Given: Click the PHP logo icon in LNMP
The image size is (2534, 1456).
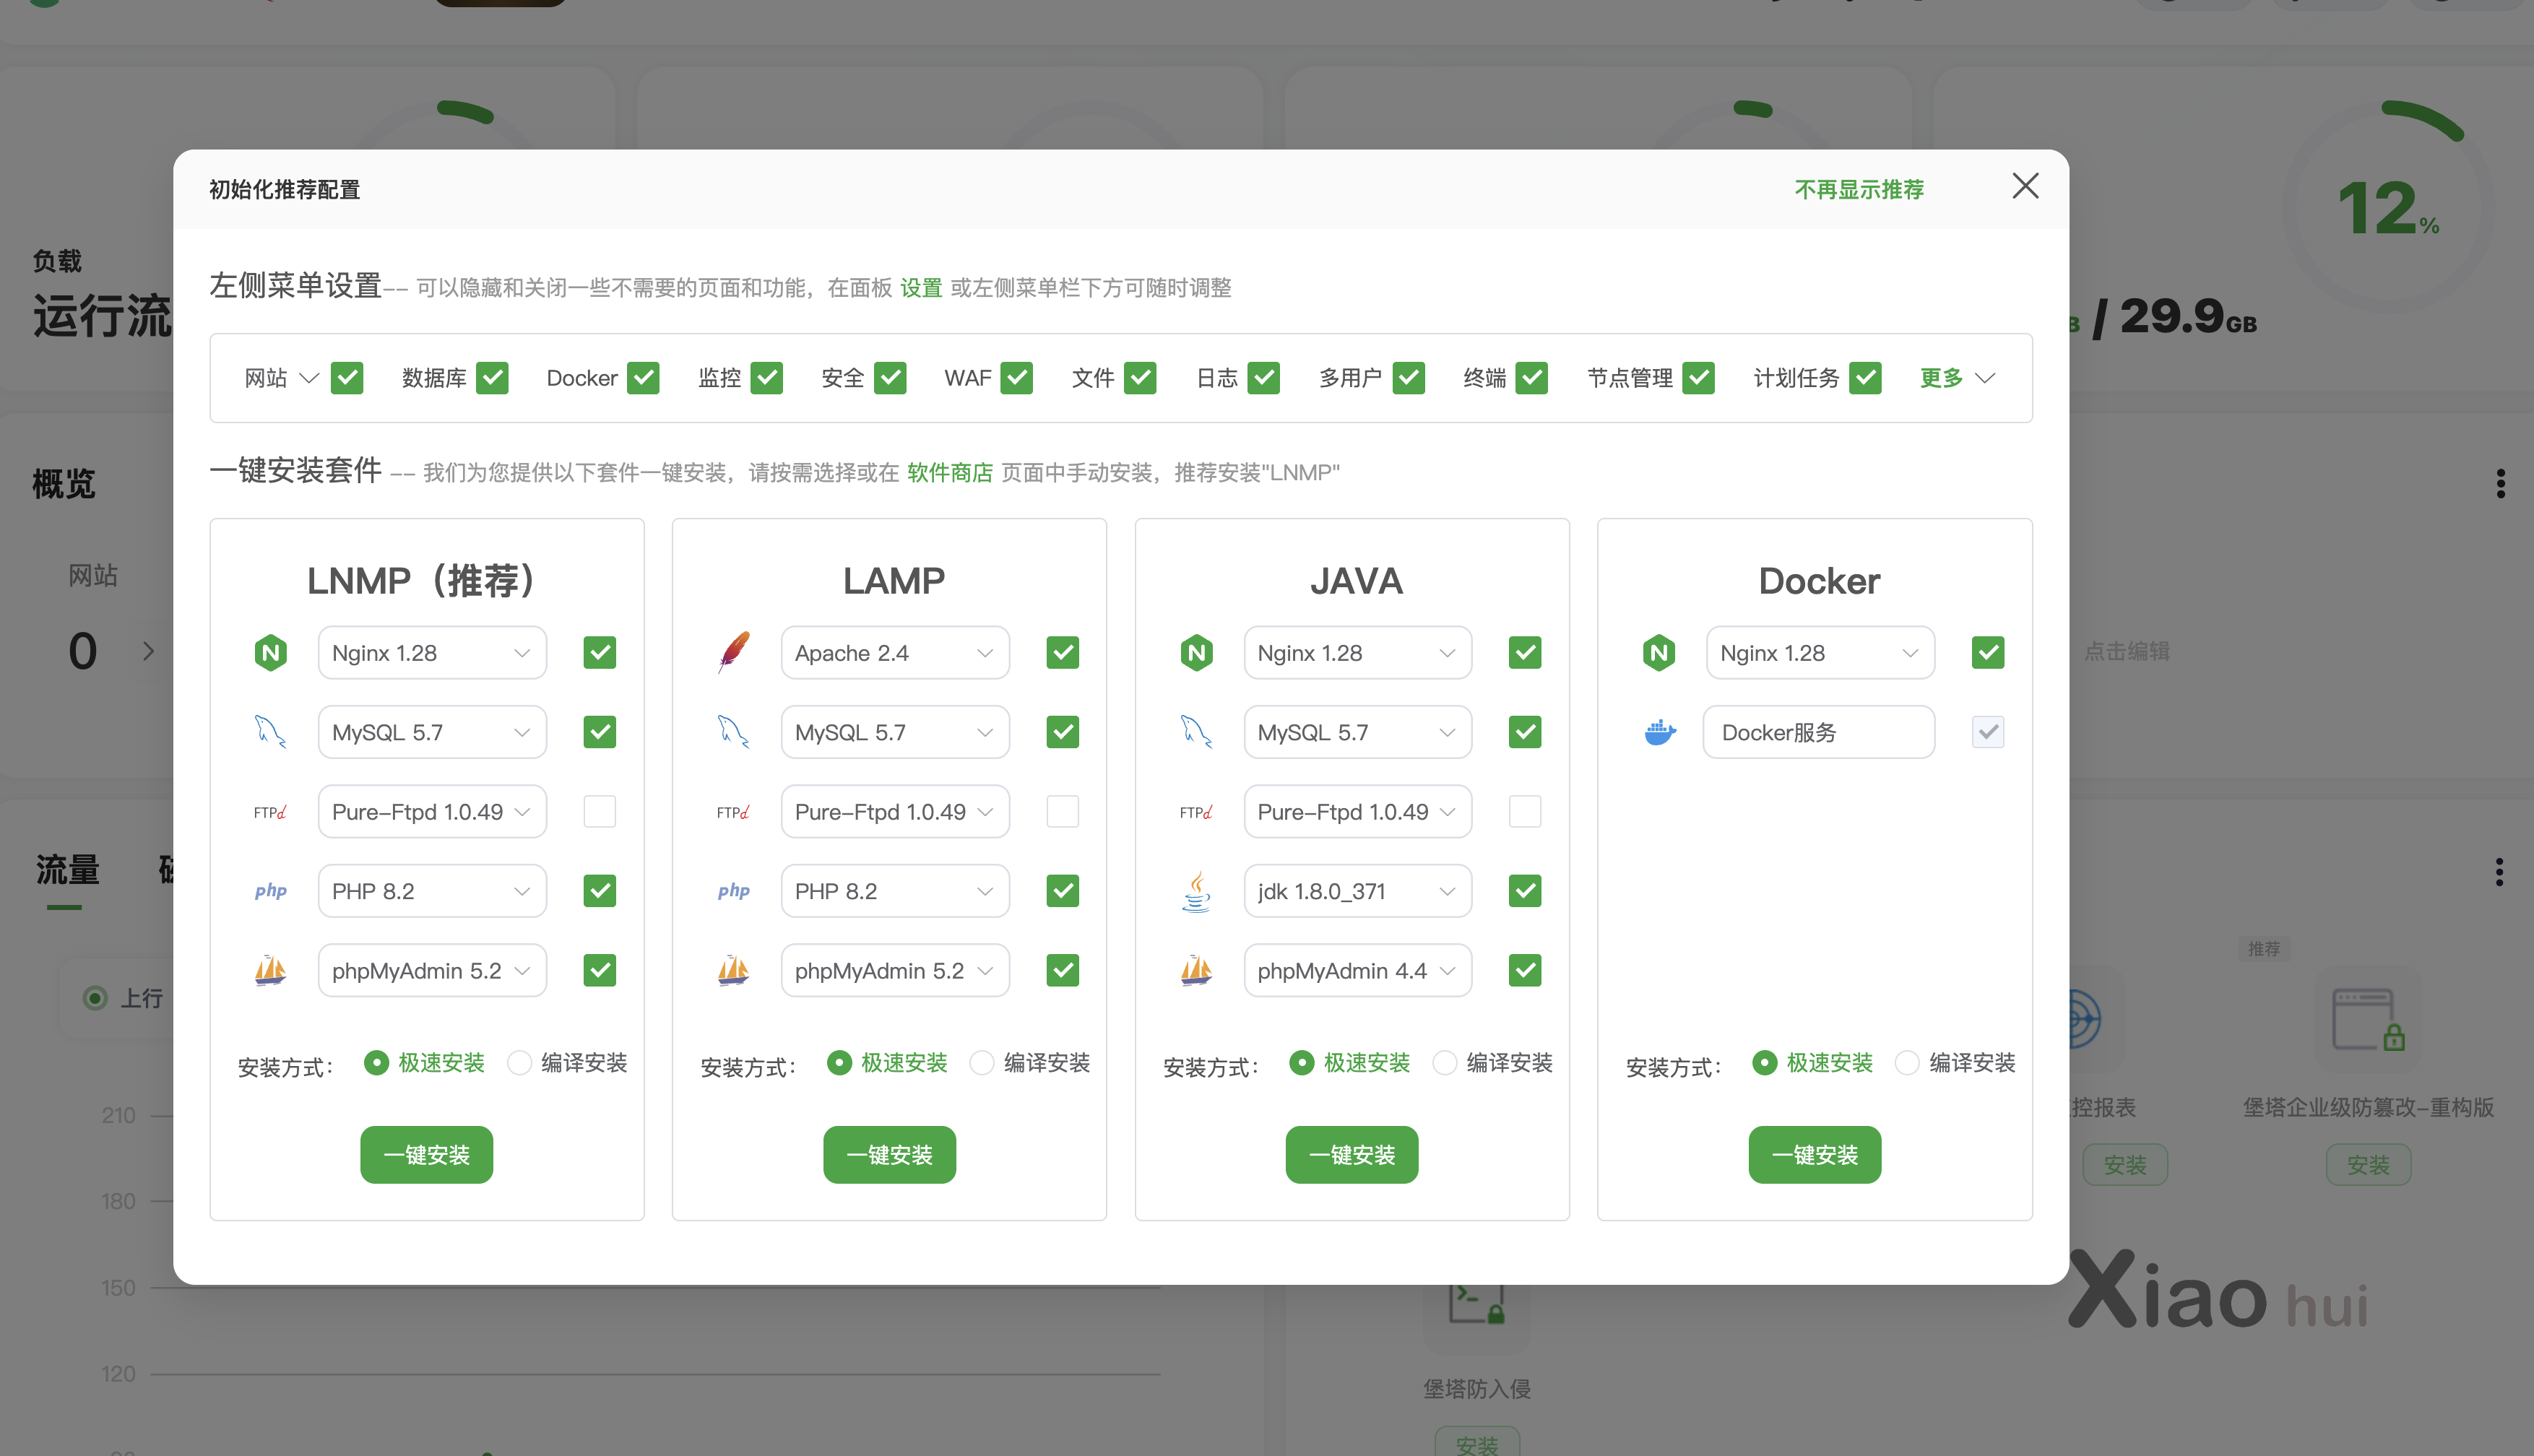Looking at the screenshot, I should click(270, 891).
